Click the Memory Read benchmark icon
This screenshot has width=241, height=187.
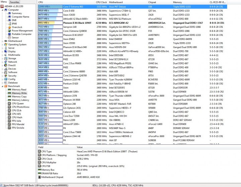click(9, 89)
